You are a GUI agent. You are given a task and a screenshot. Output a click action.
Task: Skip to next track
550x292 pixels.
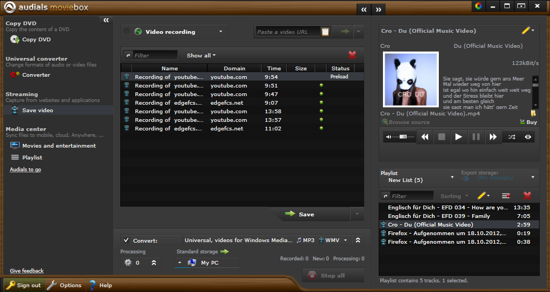pos(493,137)
